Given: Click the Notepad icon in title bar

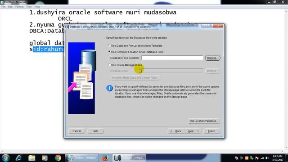Looking at the screenshot, I should [x=2, y=2].
